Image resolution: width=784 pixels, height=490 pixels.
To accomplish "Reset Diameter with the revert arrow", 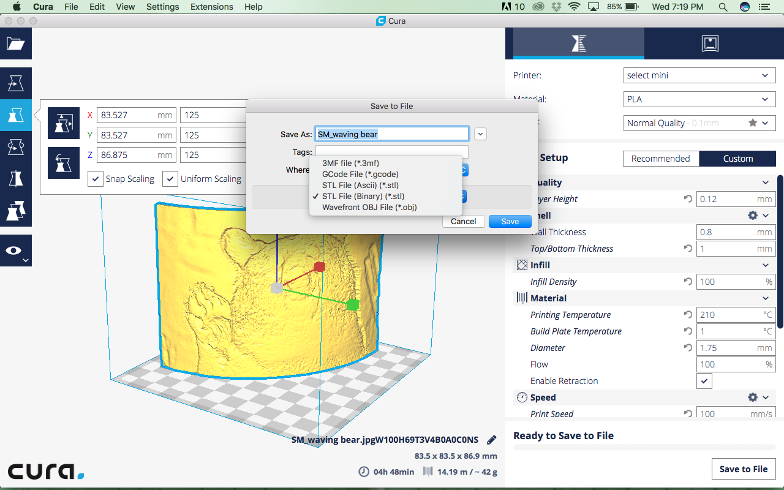I will pyautogui.click(x=688, y=348).
